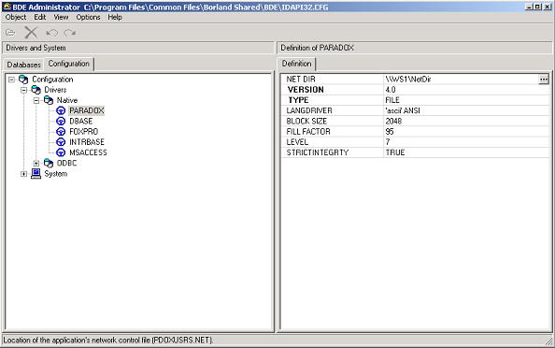Click the FILL FACTOR property name
This screenshot has width=555, height=348.
coord(308,132)
